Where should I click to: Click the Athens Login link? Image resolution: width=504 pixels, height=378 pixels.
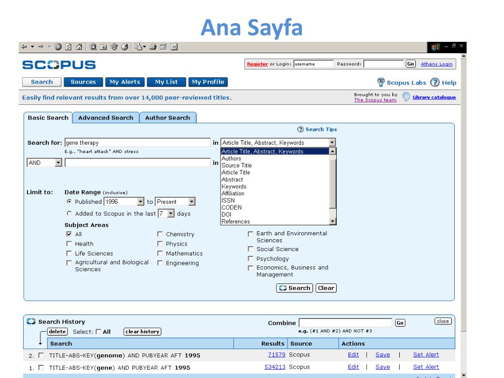[437, 64]
